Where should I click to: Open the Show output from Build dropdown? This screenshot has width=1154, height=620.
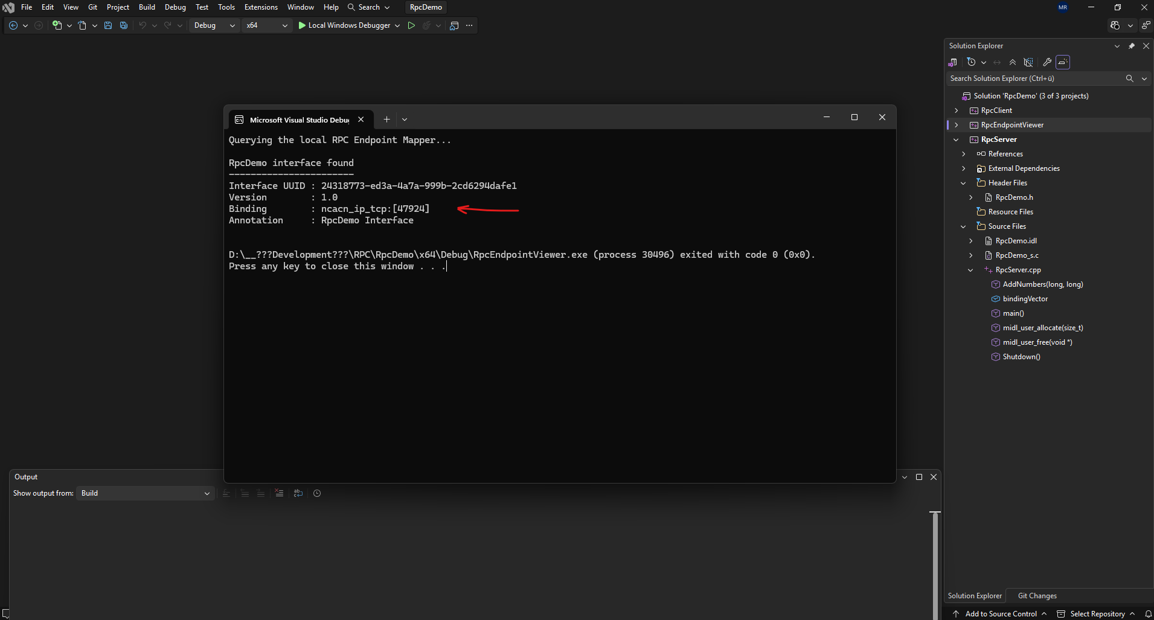[x=145, y=493]
